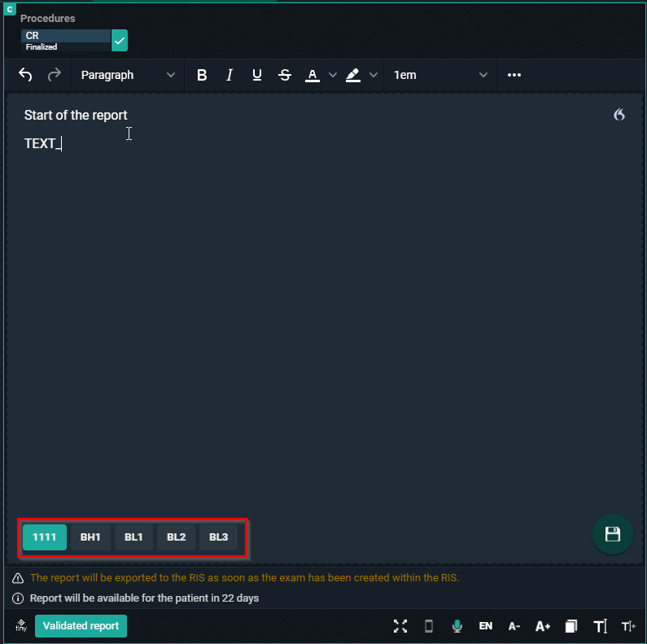The height and width of the screenshot is (644, 647).
Task: Decrease font size with A- icon
Action: pyautogui.click(x=514, y=626)
